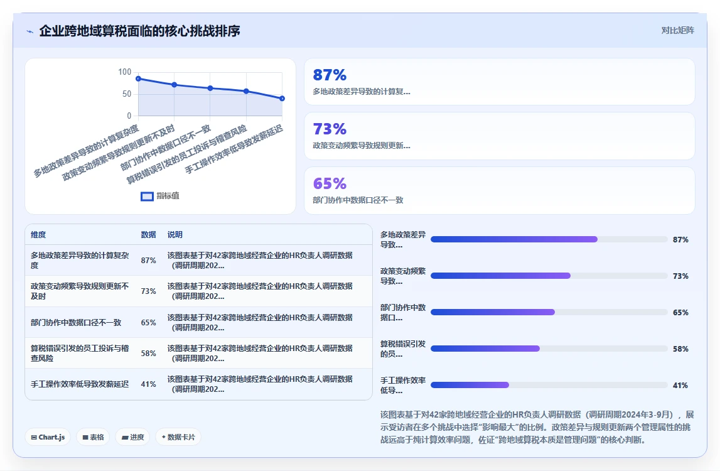Click the lightning icon beside the title
The height and width of the screenshot is (471, 720).
point(30,31)
